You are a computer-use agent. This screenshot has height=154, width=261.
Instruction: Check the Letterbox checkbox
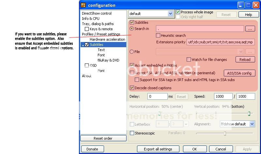pos(132,124)
